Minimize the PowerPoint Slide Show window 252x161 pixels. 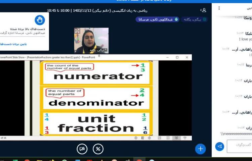[167, 57]
